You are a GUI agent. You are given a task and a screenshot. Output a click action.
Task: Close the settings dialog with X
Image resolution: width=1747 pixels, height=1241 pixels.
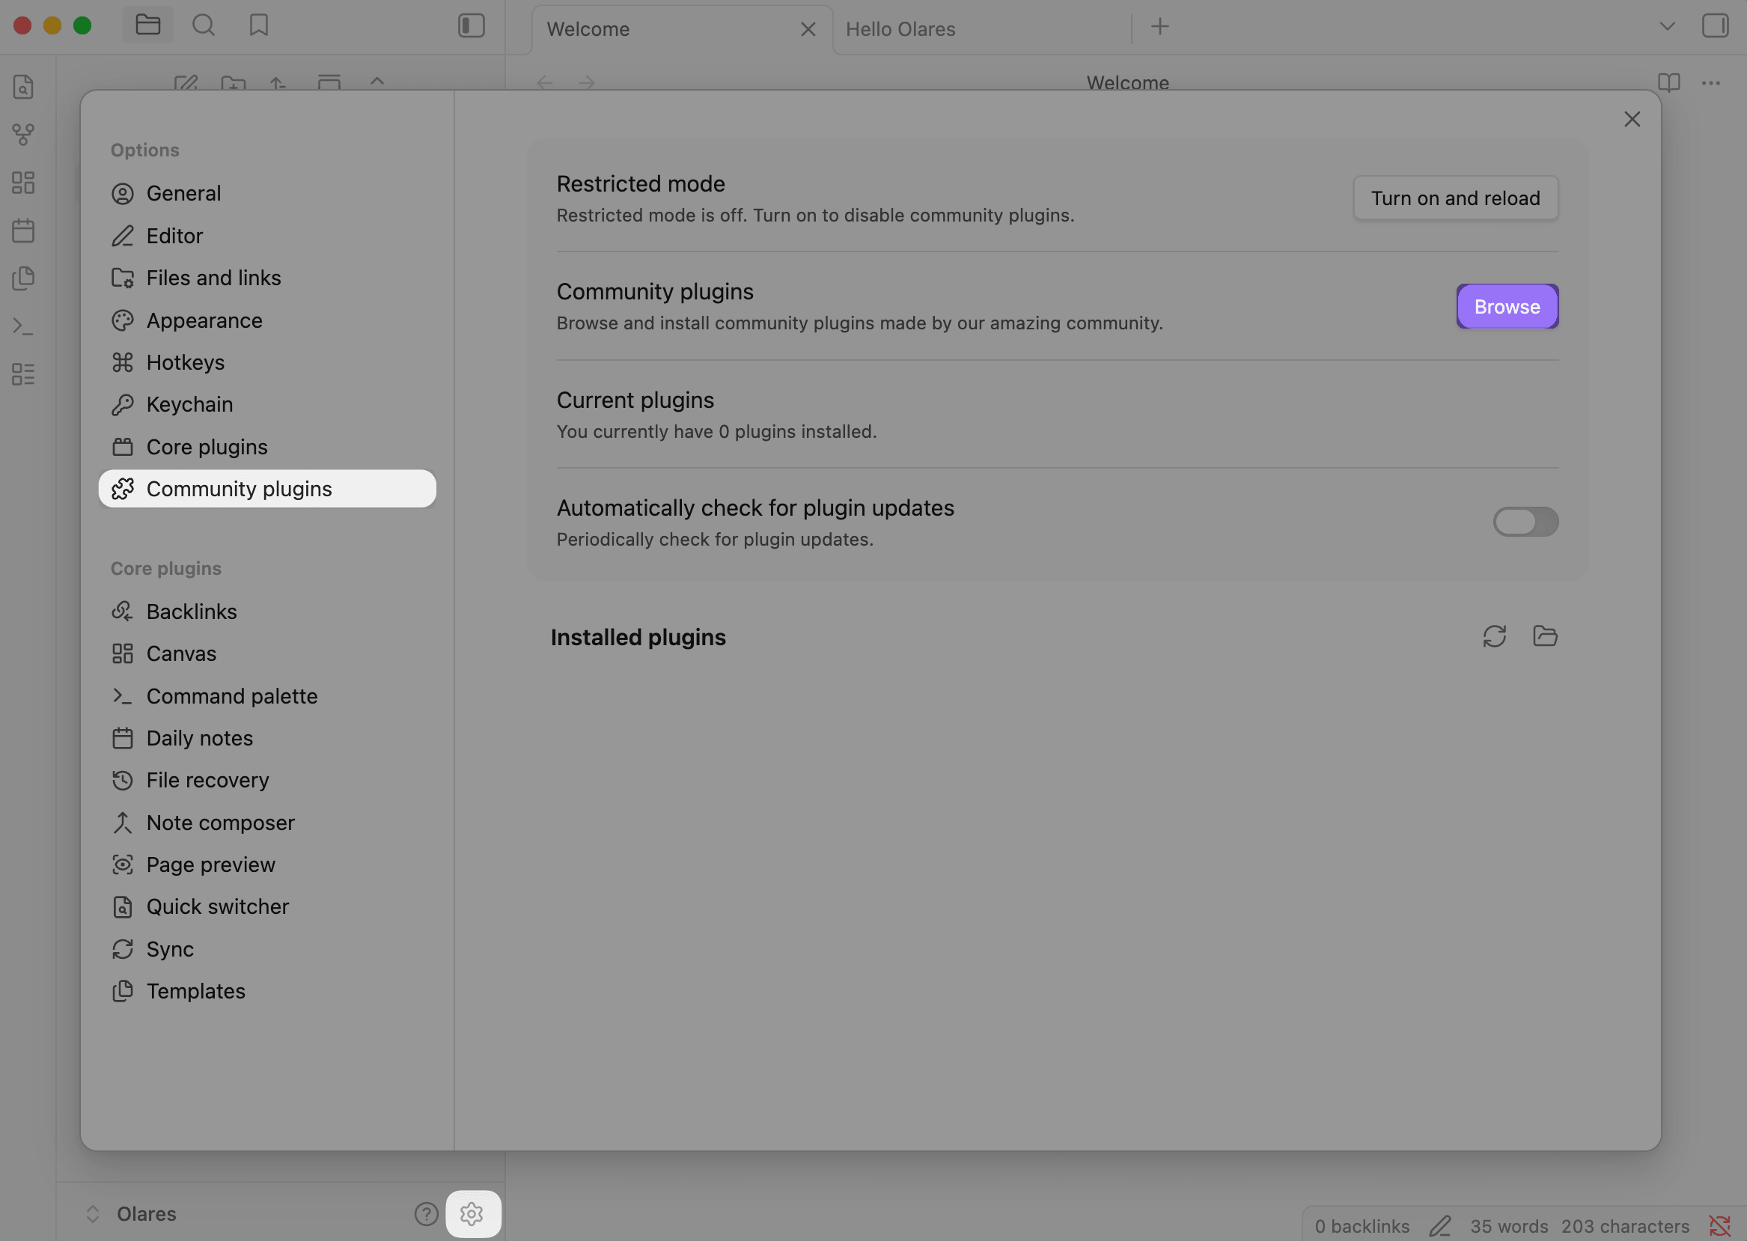click(x=1632, y=119)
